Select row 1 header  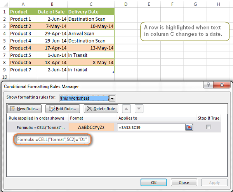[x=4, y=12]
